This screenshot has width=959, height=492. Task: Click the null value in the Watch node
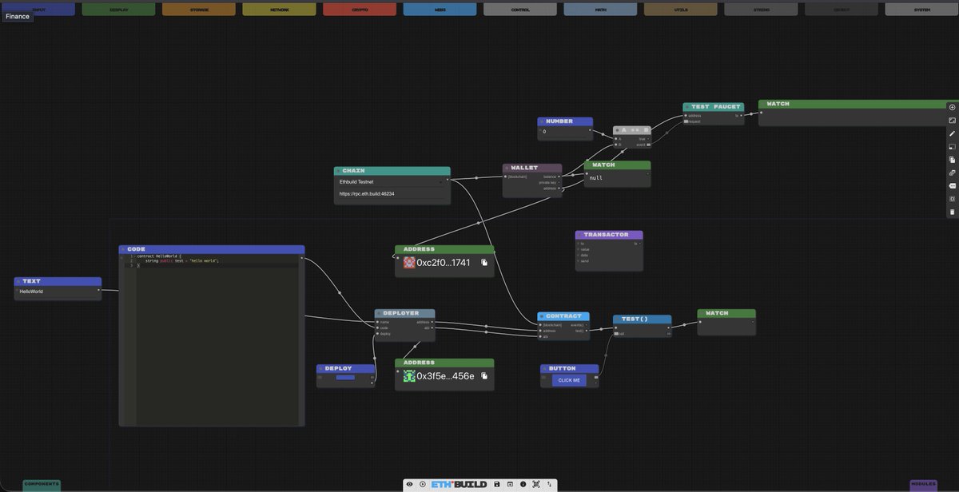click(596, 178)
